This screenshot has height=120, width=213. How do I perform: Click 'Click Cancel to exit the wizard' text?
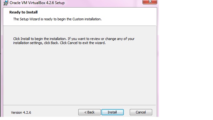[83, 43]
